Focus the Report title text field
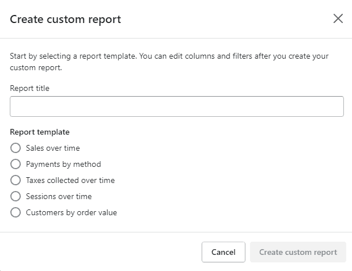The width and height of the screenshot is (352, 271). tap(177, 106)
